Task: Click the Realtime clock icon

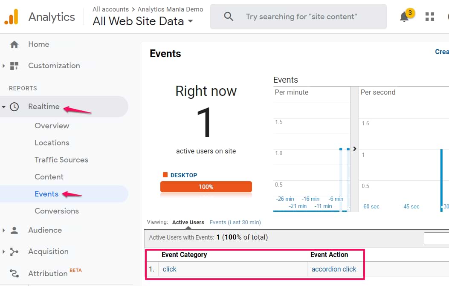Action: coord(14,107)
